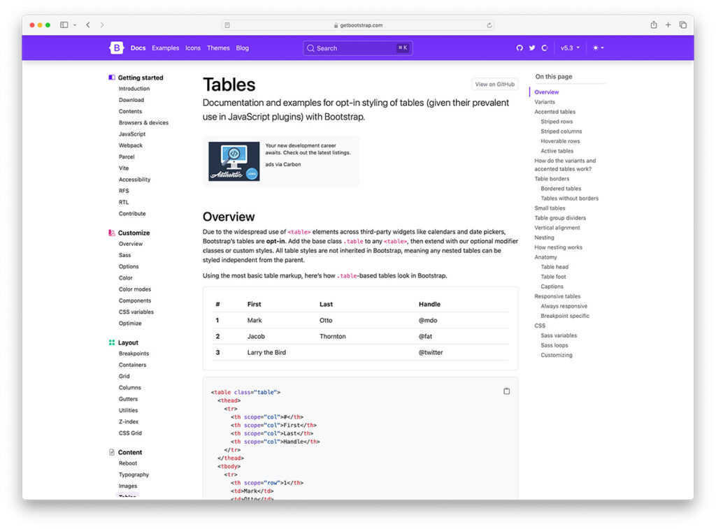The width and height of the screenshot is (716, 529).
Task: Jump to Sass variables section
Action: coord(559,335)
